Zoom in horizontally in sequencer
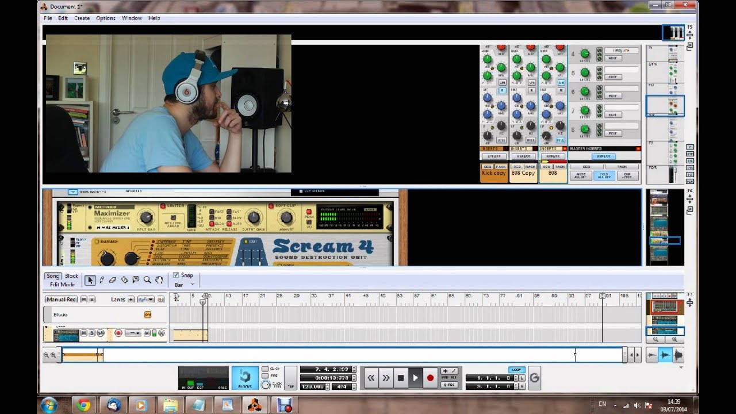The image size is (736, 414). point(53,355)
